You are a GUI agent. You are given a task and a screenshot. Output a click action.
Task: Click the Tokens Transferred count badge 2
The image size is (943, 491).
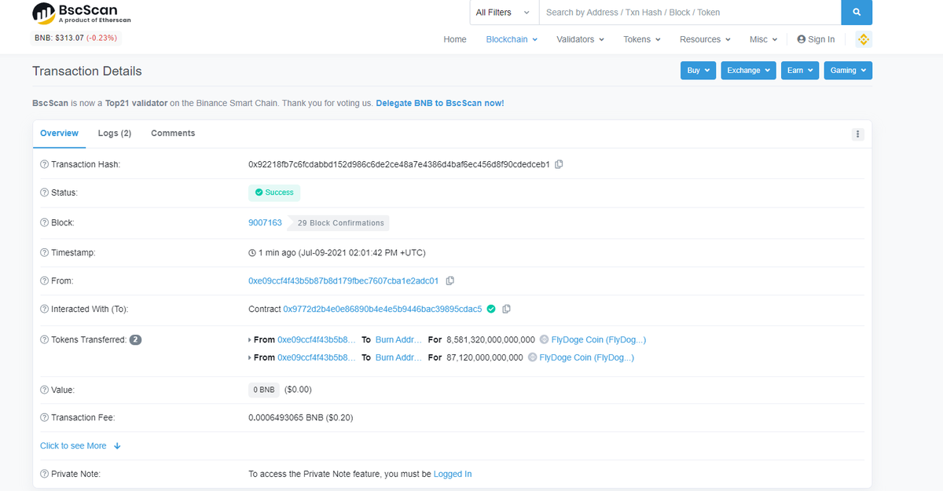tap(135, 340)
